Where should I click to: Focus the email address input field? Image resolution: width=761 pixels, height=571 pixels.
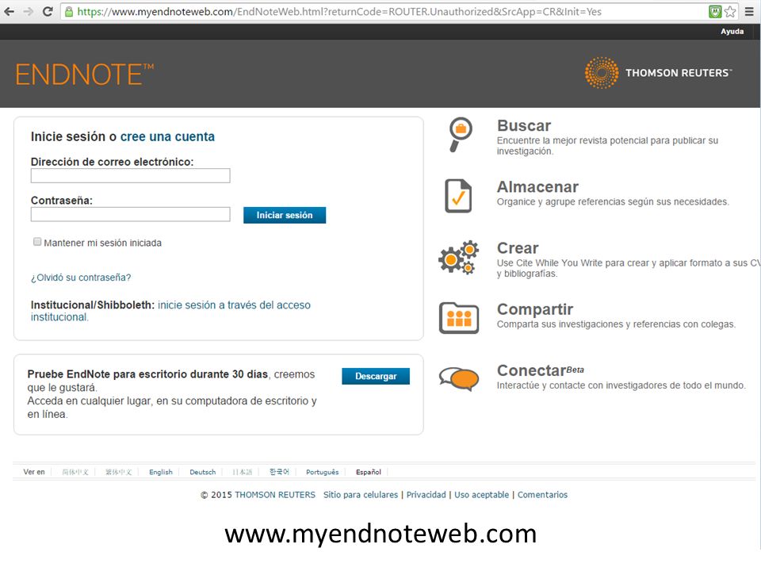click(131, 176)
